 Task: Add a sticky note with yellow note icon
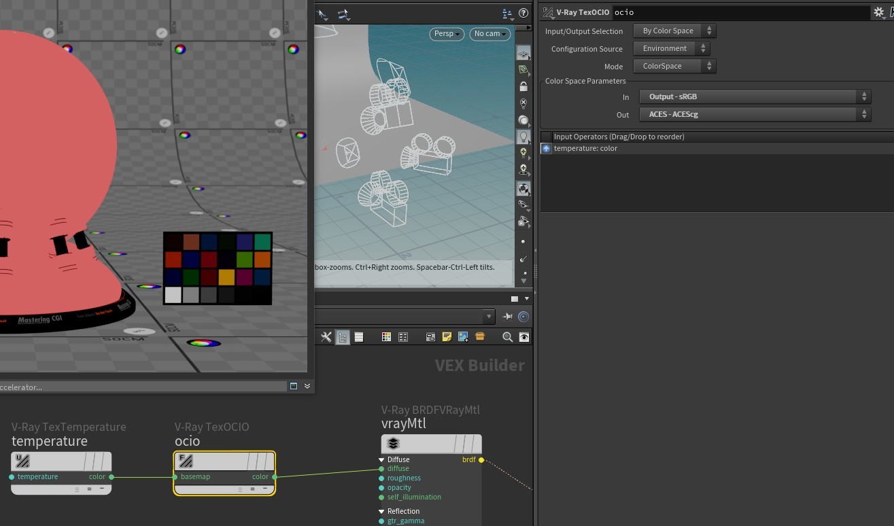[x=447, y=337]
